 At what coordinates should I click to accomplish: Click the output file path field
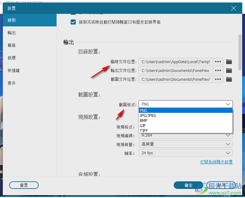(176, 70)
